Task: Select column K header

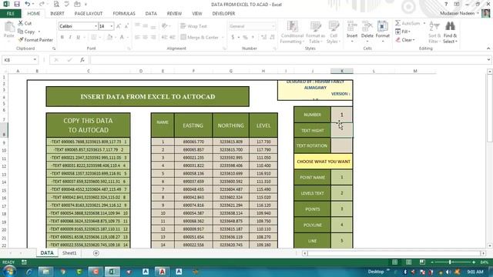Action: pos(342,71)
